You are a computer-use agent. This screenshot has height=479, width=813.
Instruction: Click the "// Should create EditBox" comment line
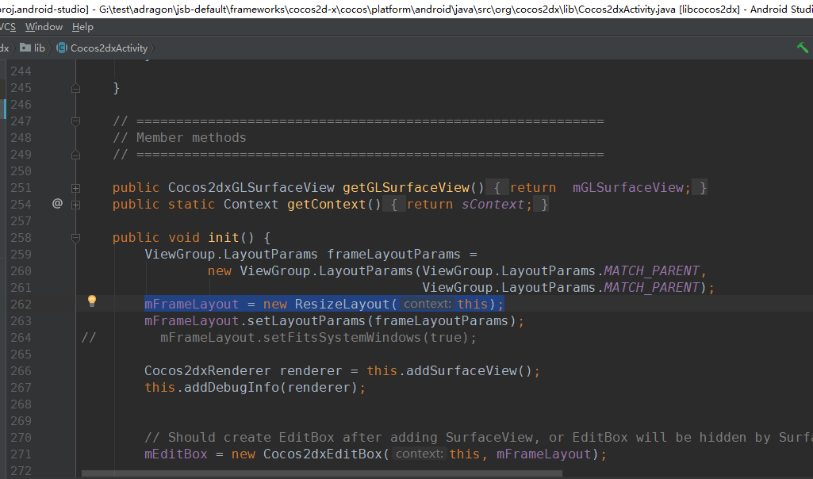coord(478,438)
